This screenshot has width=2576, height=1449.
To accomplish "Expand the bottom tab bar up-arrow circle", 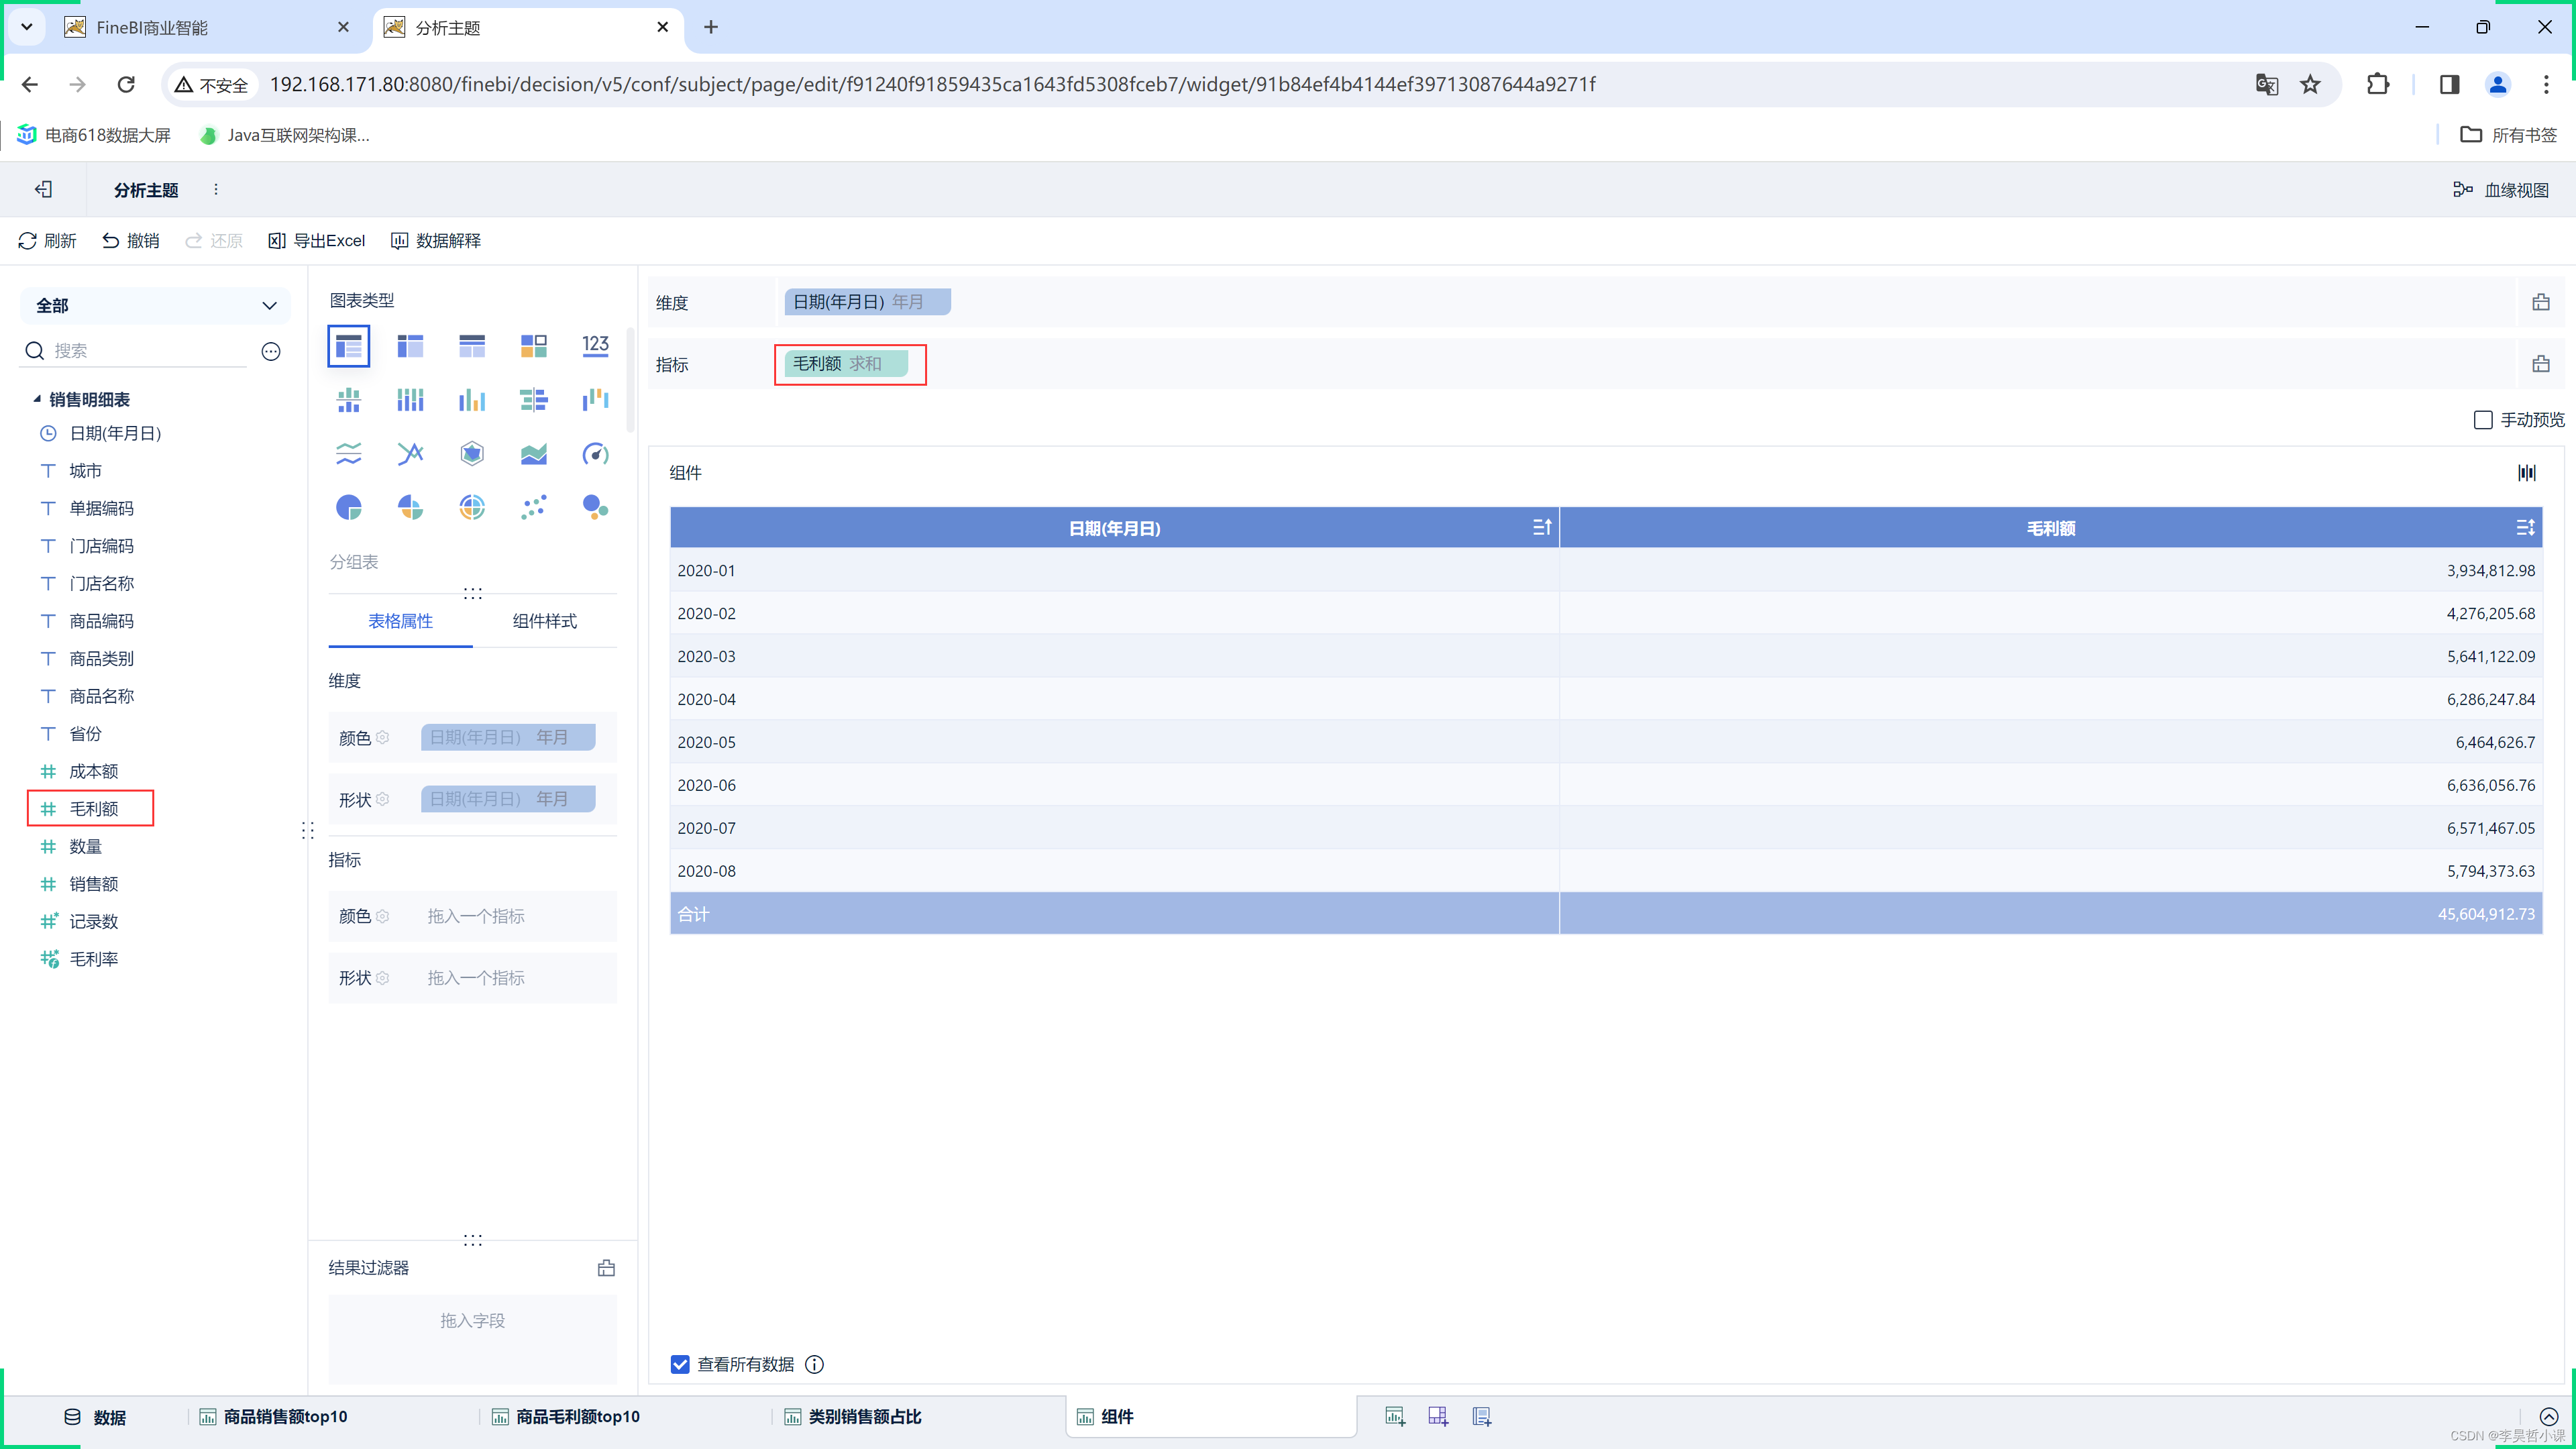I will (x=2549, y=1416).
